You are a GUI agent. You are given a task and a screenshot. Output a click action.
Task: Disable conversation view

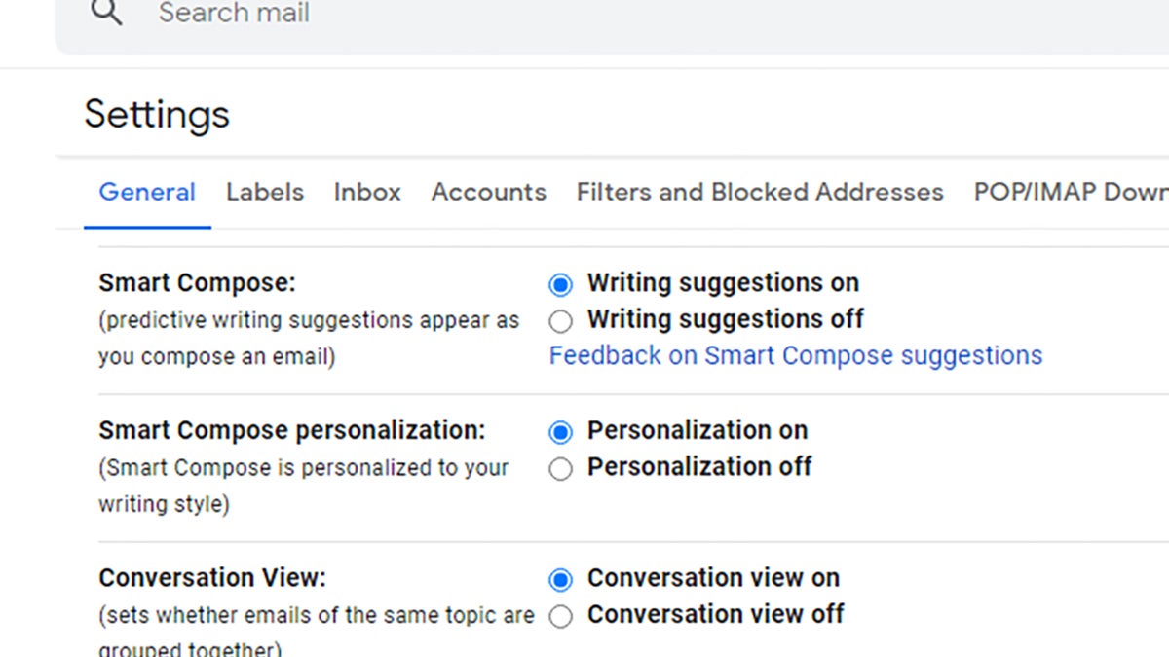point(561,616)
